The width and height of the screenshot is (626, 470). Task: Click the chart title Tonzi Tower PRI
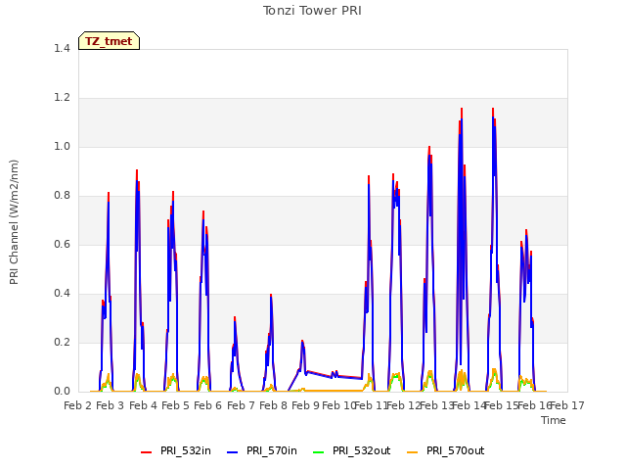[312, 11]
